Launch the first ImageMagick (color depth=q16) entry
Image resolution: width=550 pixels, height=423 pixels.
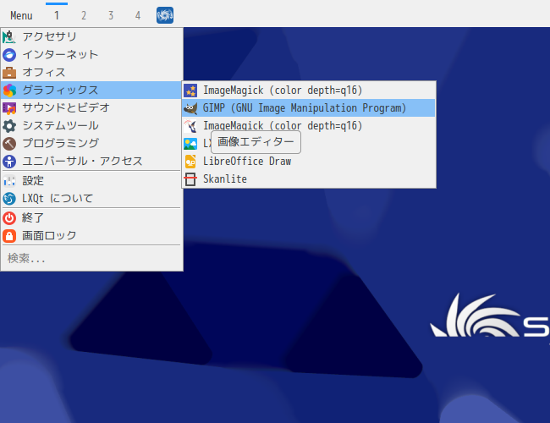coord(309,91)
